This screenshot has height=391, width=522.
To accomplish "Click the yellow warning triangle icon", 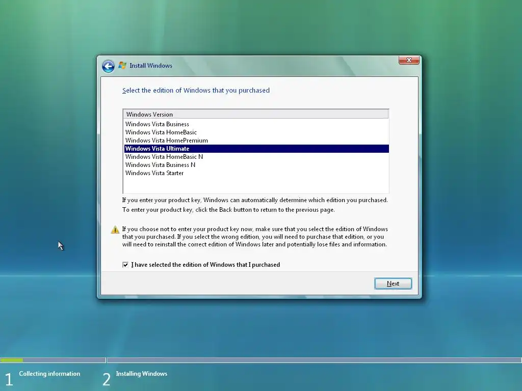I will 115,230.
